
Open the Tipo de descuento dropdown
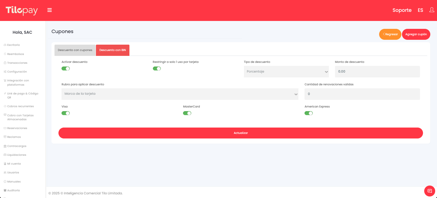pyautogui.click(x=286, y=72)
